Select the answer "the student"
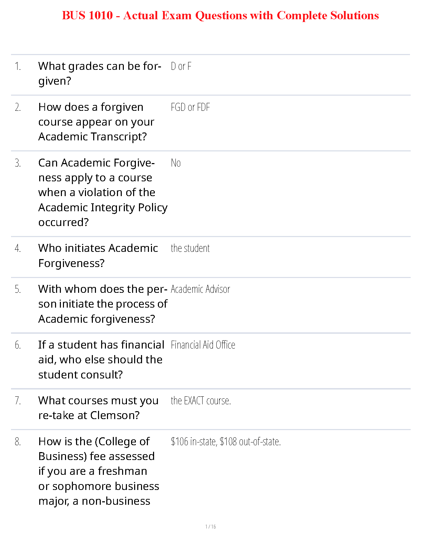Image resolution: width=421 pixels, height=545 pixels. (190, 248)
